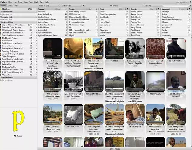
Task: Click the # column header in Source filter
Action: [x=66, y=9]
